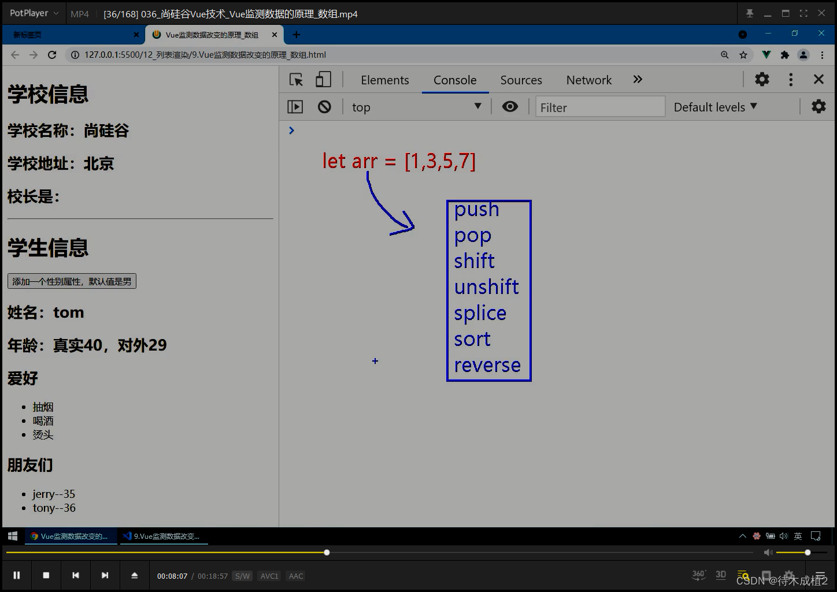This screenshot has width=837, height=592.
Task: Open the Chrome profile avatar icon
Action: pos(803,55)
